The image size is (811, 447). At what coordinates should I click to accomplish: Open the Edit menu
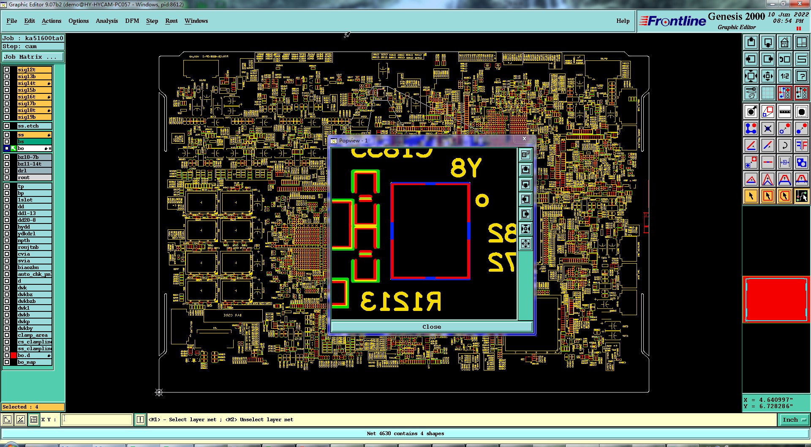(x=30, y=21)
